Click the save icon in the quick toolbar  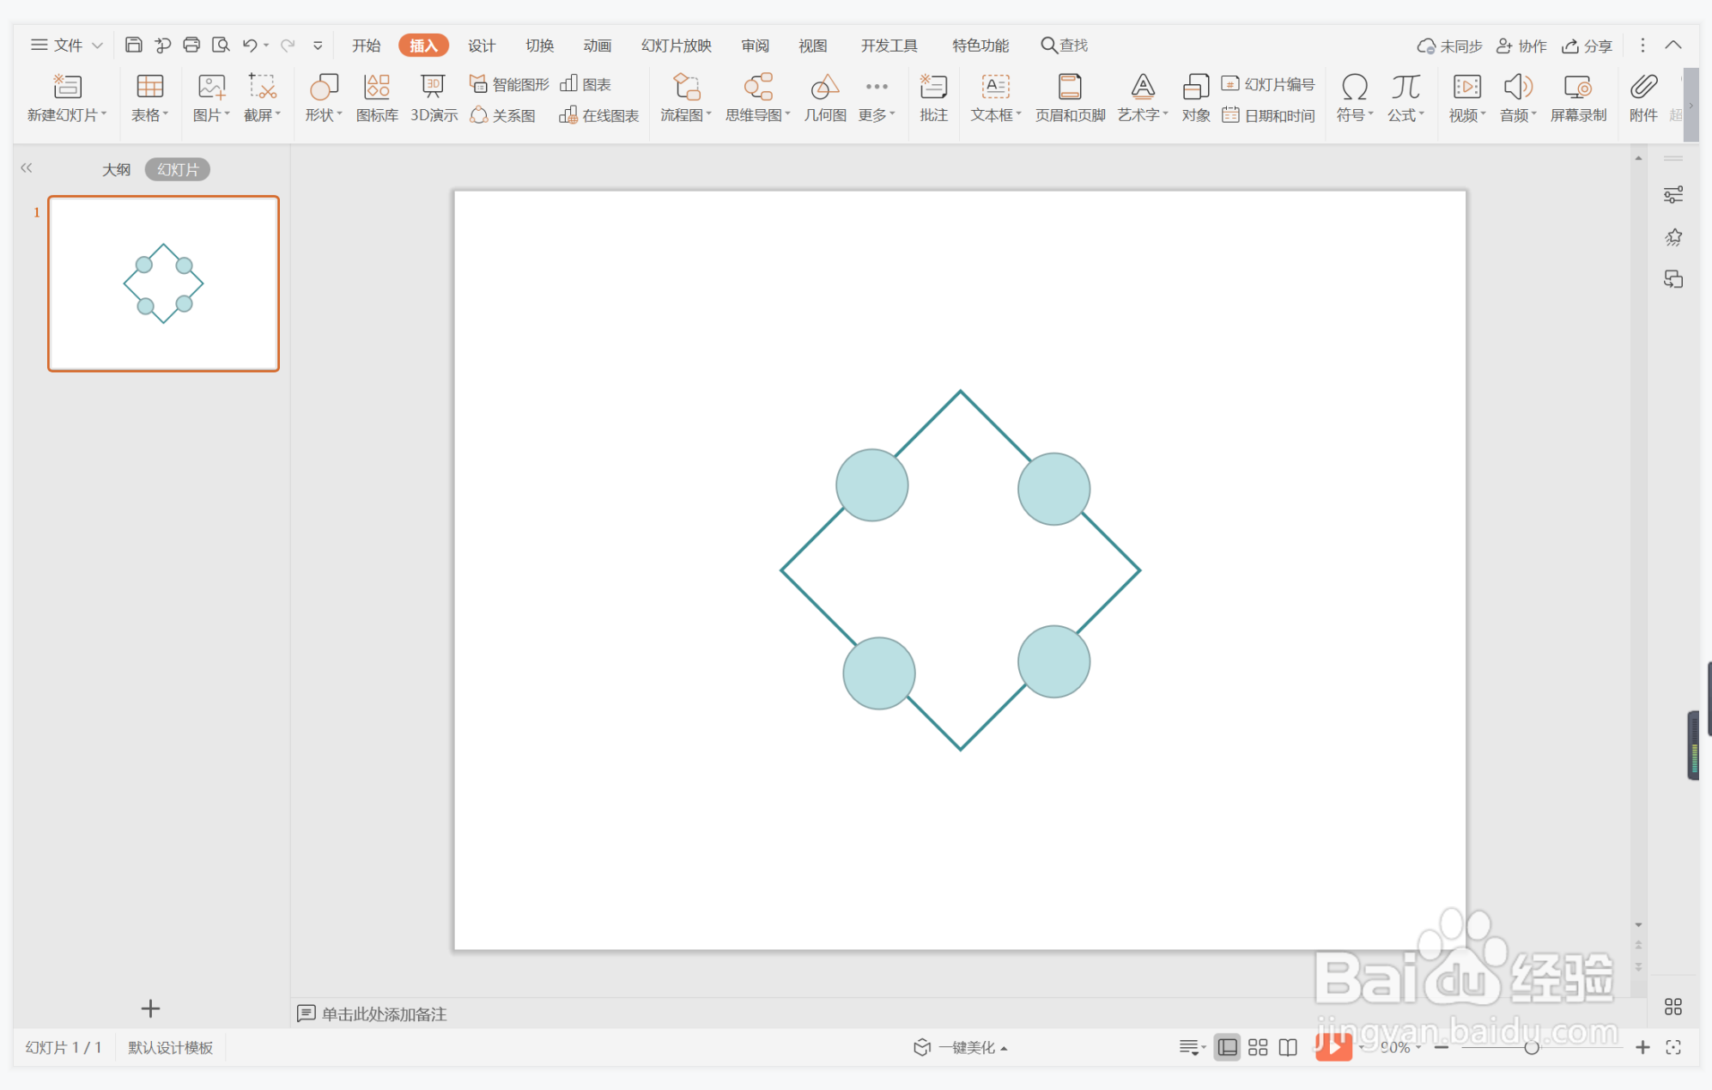pos(134,45)
